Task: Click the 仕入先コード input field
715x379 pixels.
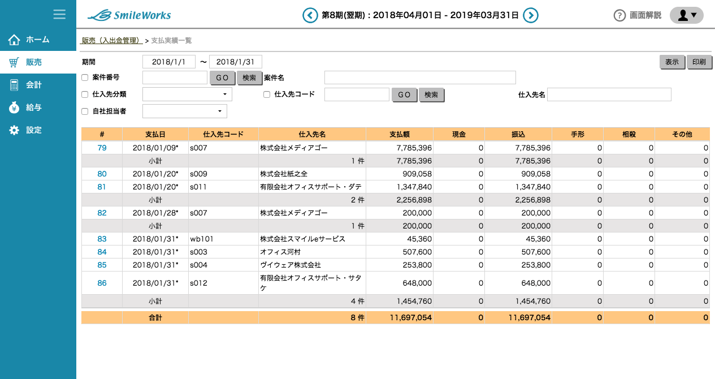Action: coord(357,94)
